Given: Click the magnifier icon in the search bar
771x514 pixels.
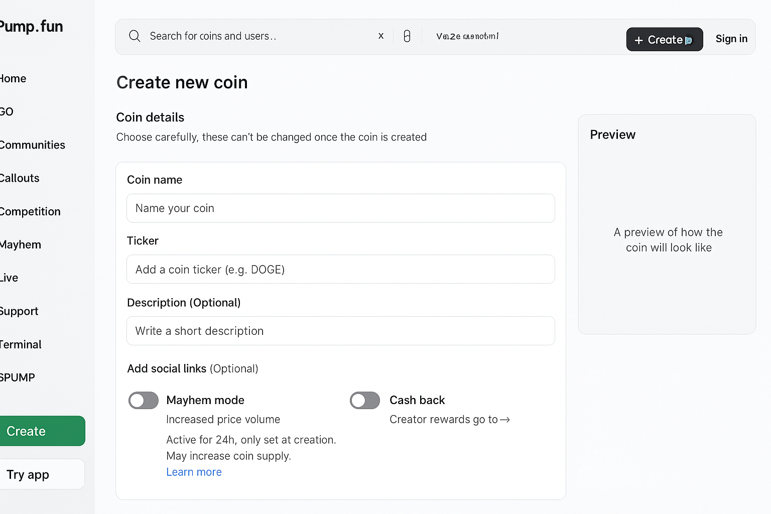Looking at the screenshot, I should (x=135, y=36).
